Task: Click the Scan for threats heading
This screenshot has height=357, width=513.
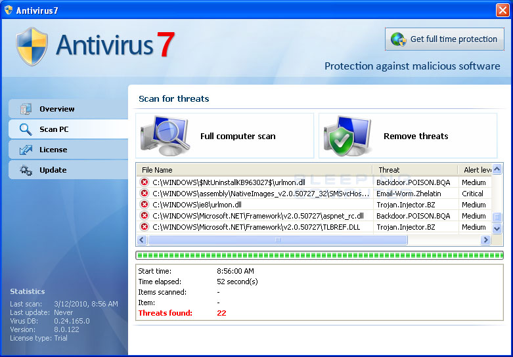Action: [x=173, y=98]
